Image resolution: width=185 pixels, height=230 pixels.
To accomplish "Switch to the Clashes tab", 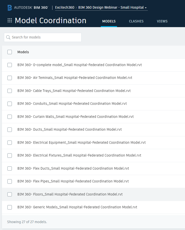I will click(x=136, y=21).
